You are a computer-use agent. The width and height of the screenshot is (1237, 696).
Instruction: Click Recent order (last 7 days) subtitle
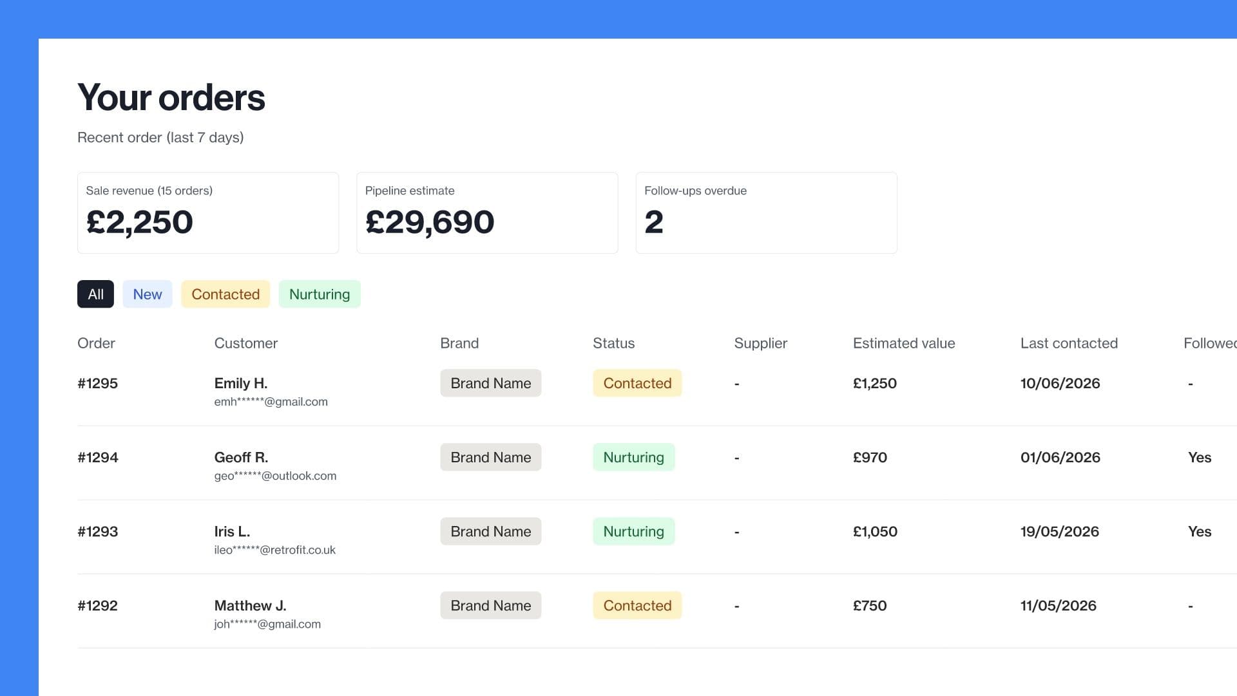(x=160, y=137)
